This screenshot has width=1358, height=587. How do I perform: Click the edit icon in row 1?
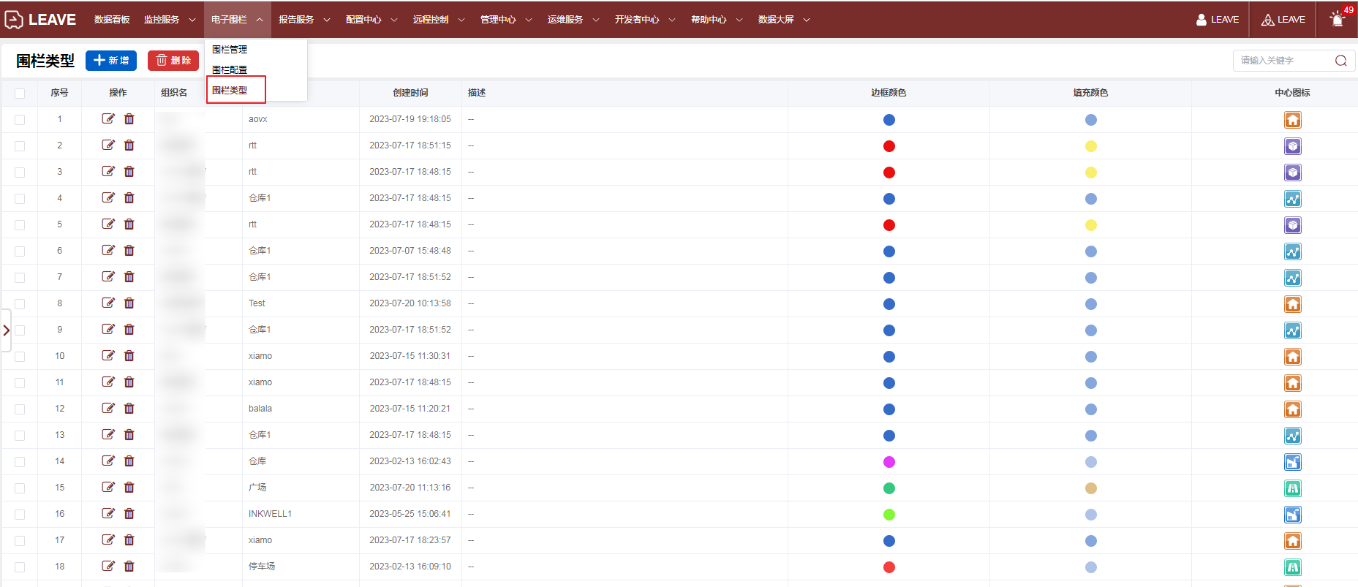(108, 119)
